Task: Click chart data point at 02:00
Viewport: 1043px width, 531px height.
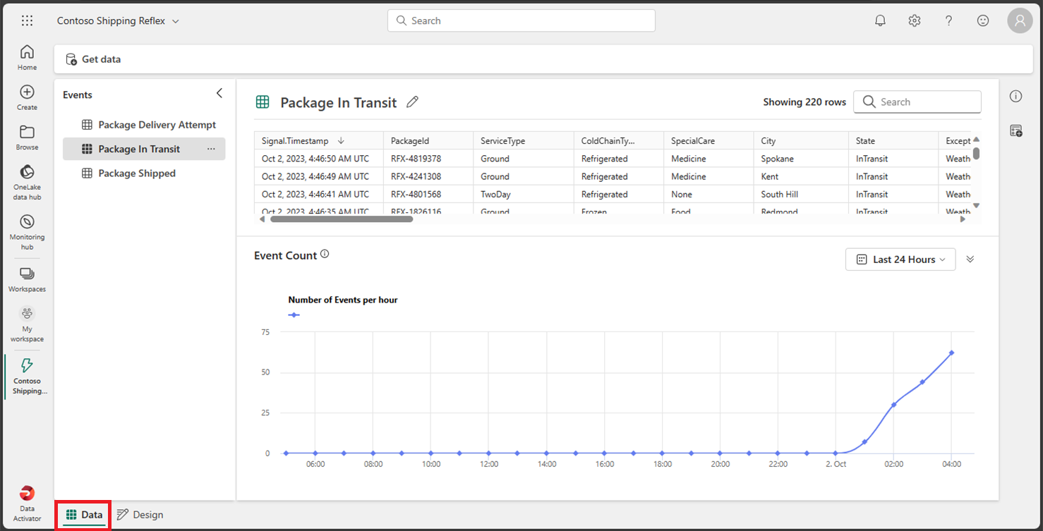Action: pyautogui.click(x=893, y=405)
